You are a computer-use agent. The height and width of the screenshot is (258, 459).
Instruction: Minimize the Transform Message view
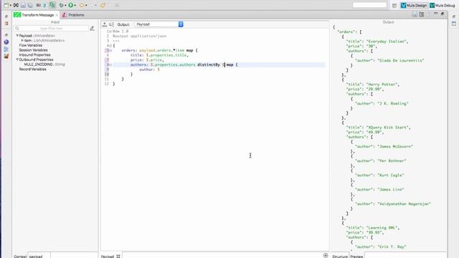[x=435, y=14]
